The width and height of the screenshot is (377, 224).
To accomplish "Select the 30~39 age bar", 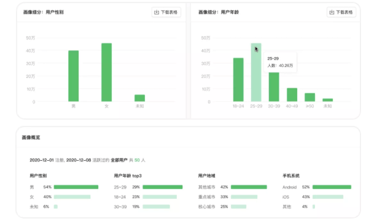I will click(x=274, y=87).
